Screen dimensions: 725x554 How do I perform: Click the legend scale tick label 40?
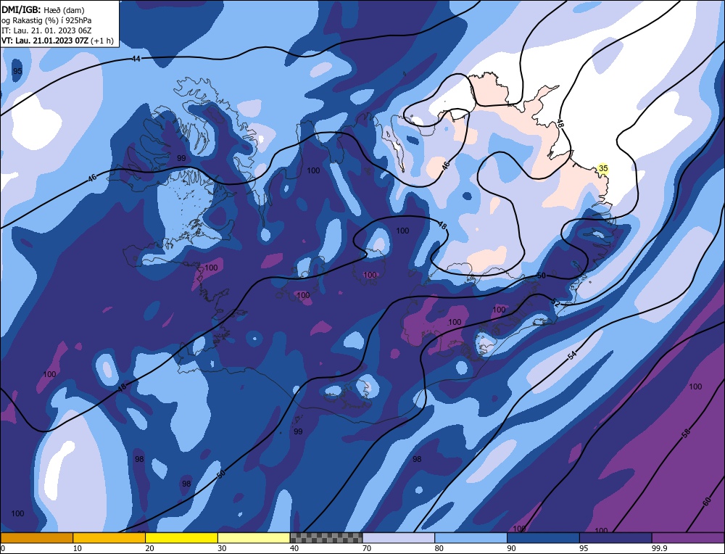[294, 548]
